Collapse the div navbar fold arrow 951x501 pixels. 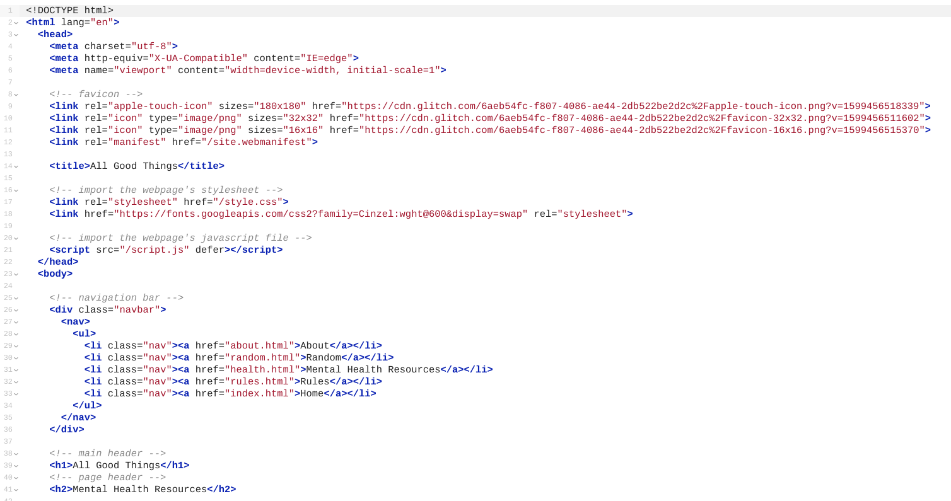point(16,310)
